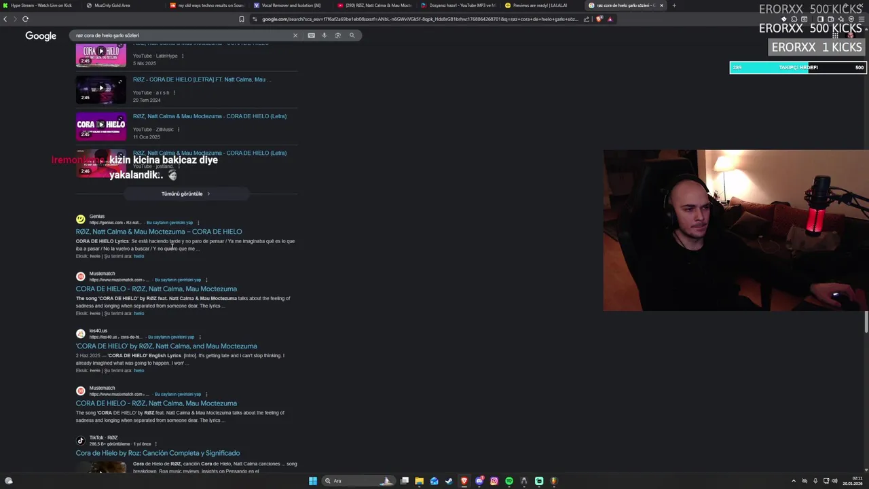Search for hielo from the Genius result
869x489 pixels.
[x=139, y=256]
